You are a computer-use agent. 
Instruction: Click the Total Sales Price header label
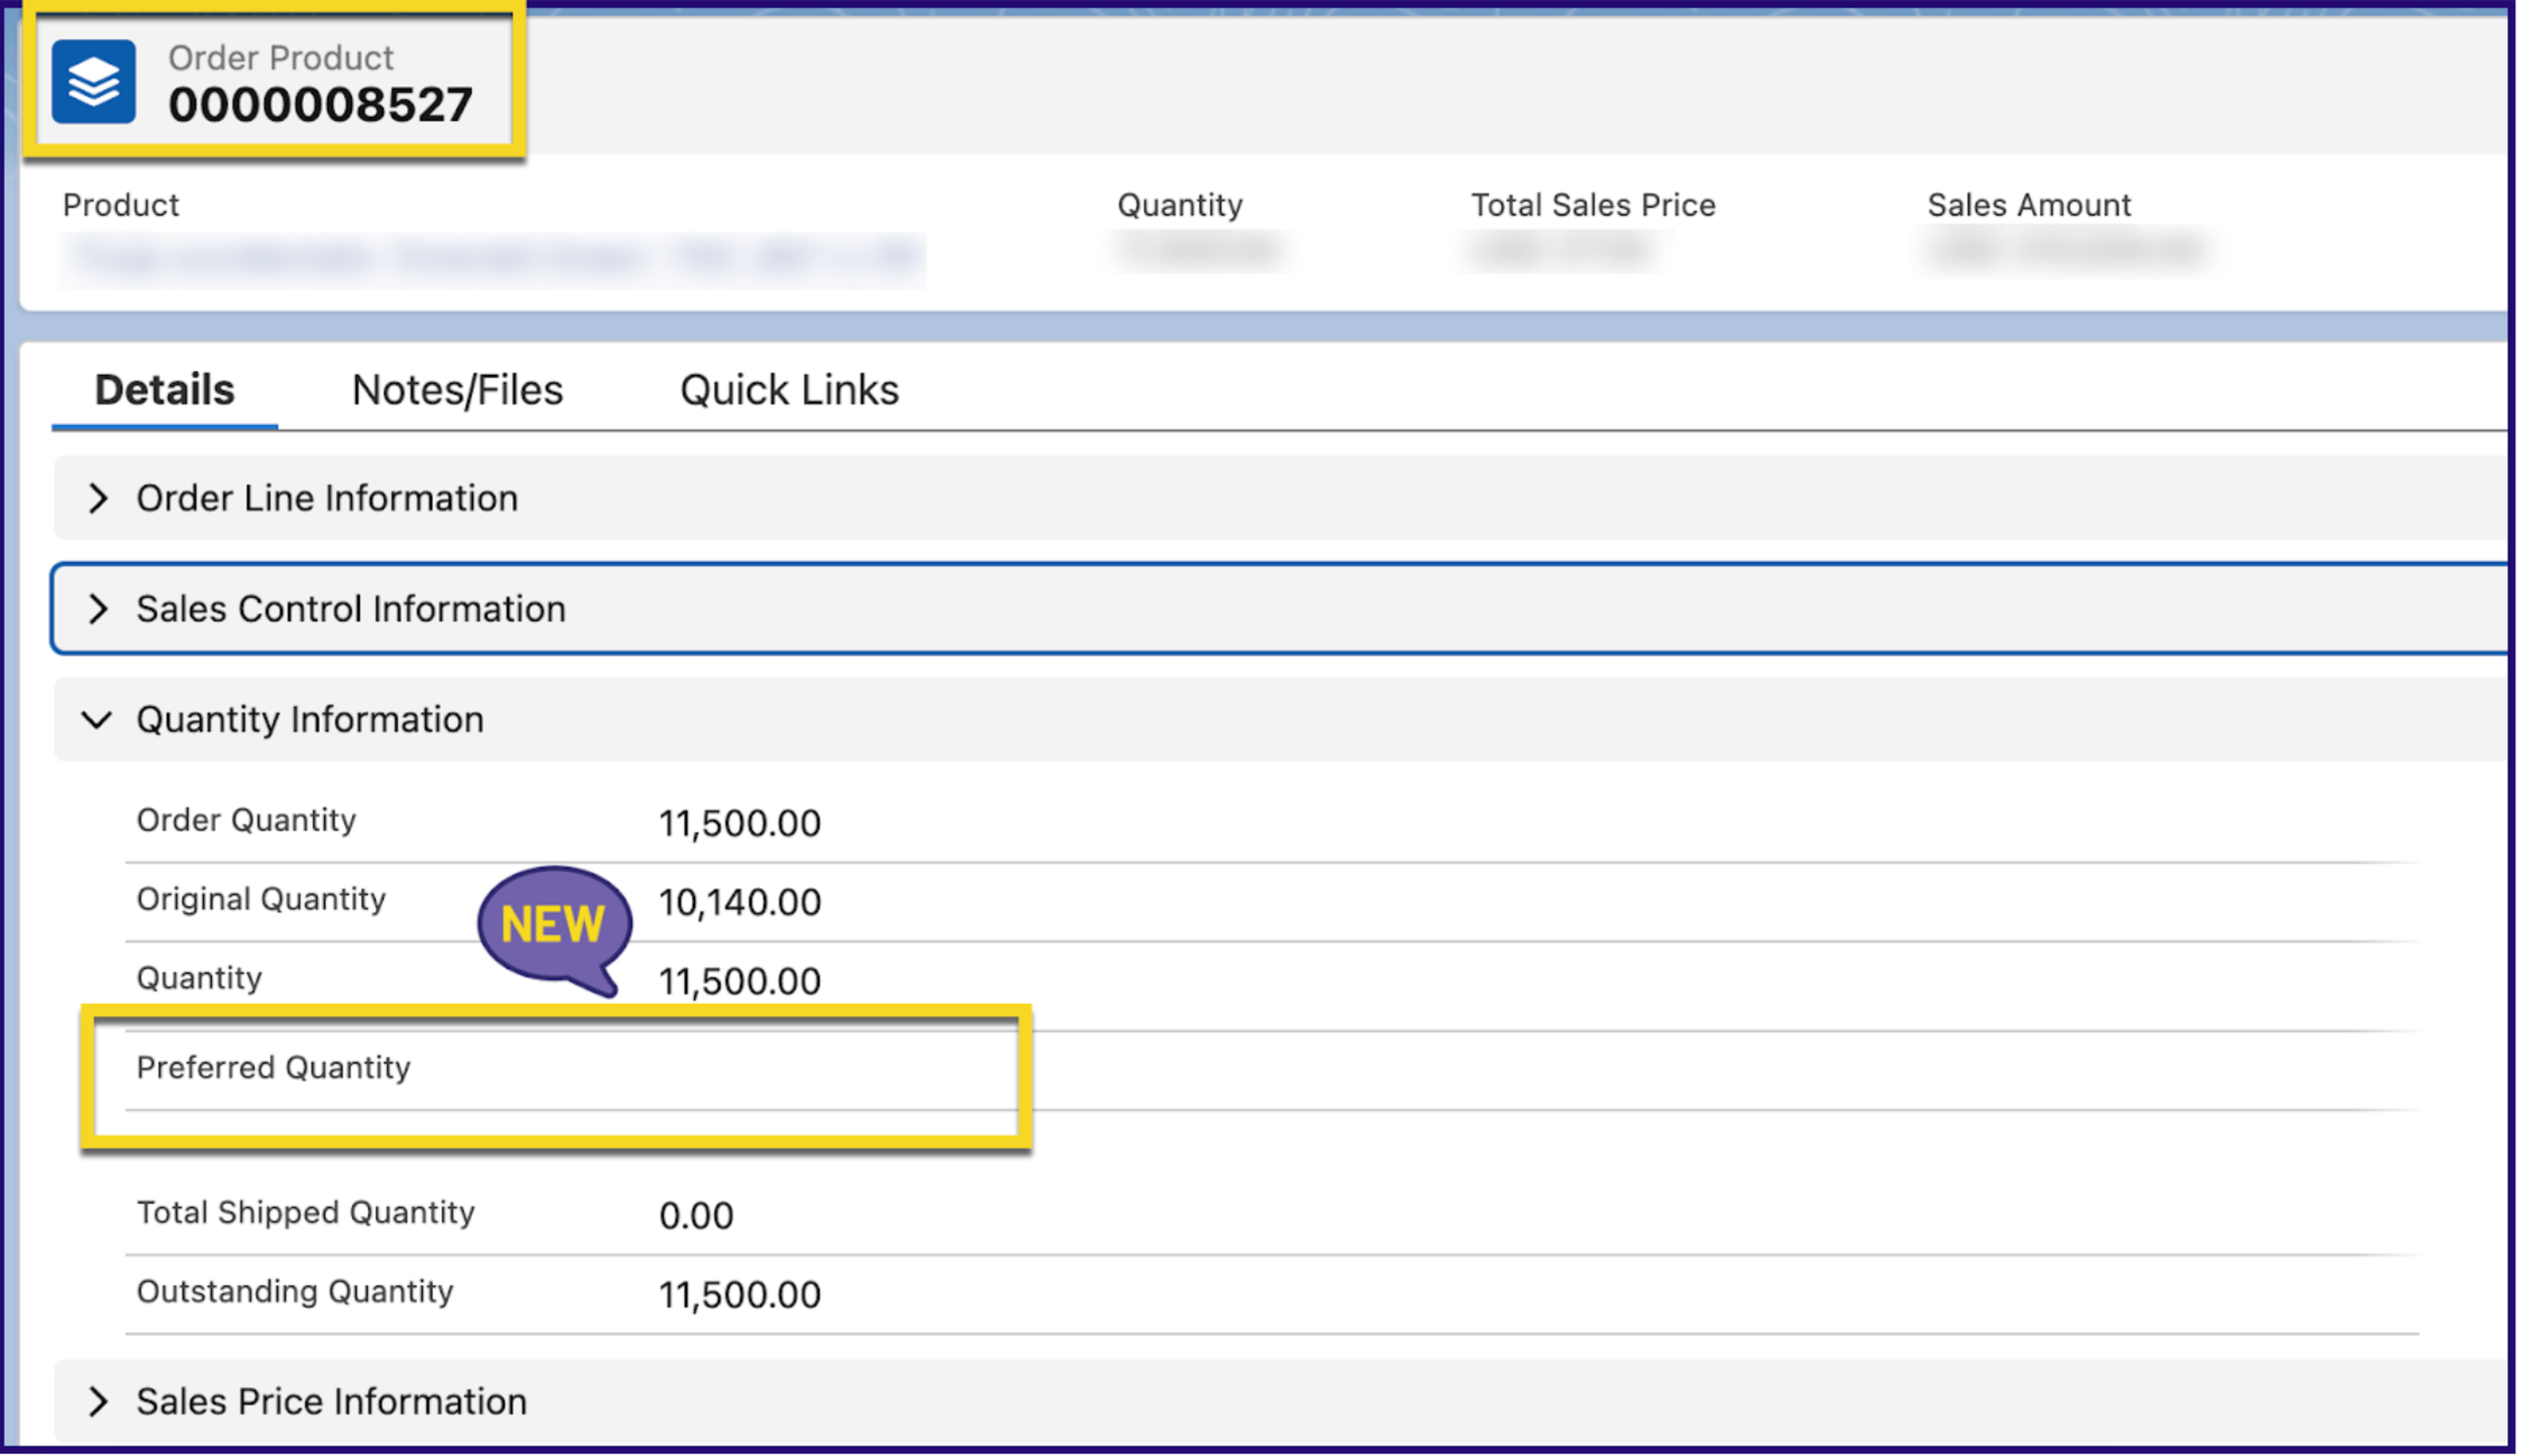(x=1592, y=205)
